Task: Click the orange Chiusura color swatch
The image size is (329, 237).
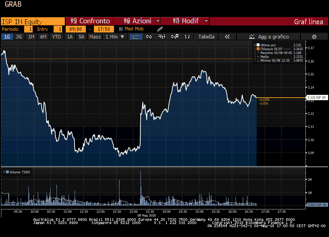Action: [257, 49]
